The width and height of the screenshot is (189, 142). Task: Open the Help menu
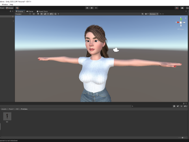[11, 4]
